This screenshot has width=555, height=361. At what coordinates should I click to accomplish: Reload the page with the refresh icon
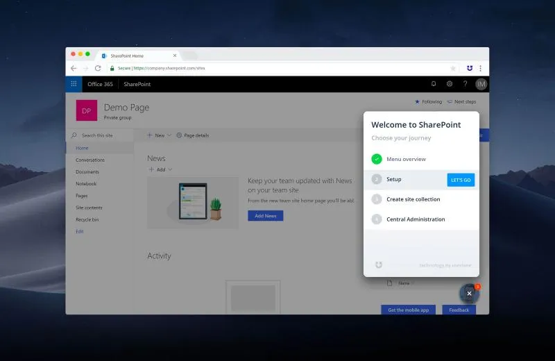click(x=98, y=68)
